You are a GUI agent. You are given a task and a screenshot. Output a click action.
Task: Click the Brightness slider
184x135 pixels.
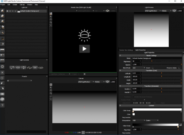(x=162, y=61)
